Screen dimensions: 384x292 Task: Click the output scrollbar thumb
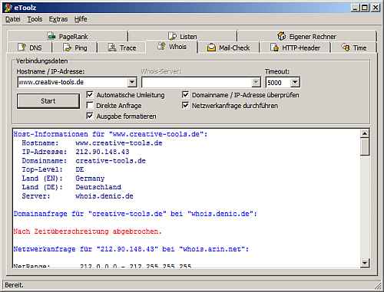coord(365,146)
